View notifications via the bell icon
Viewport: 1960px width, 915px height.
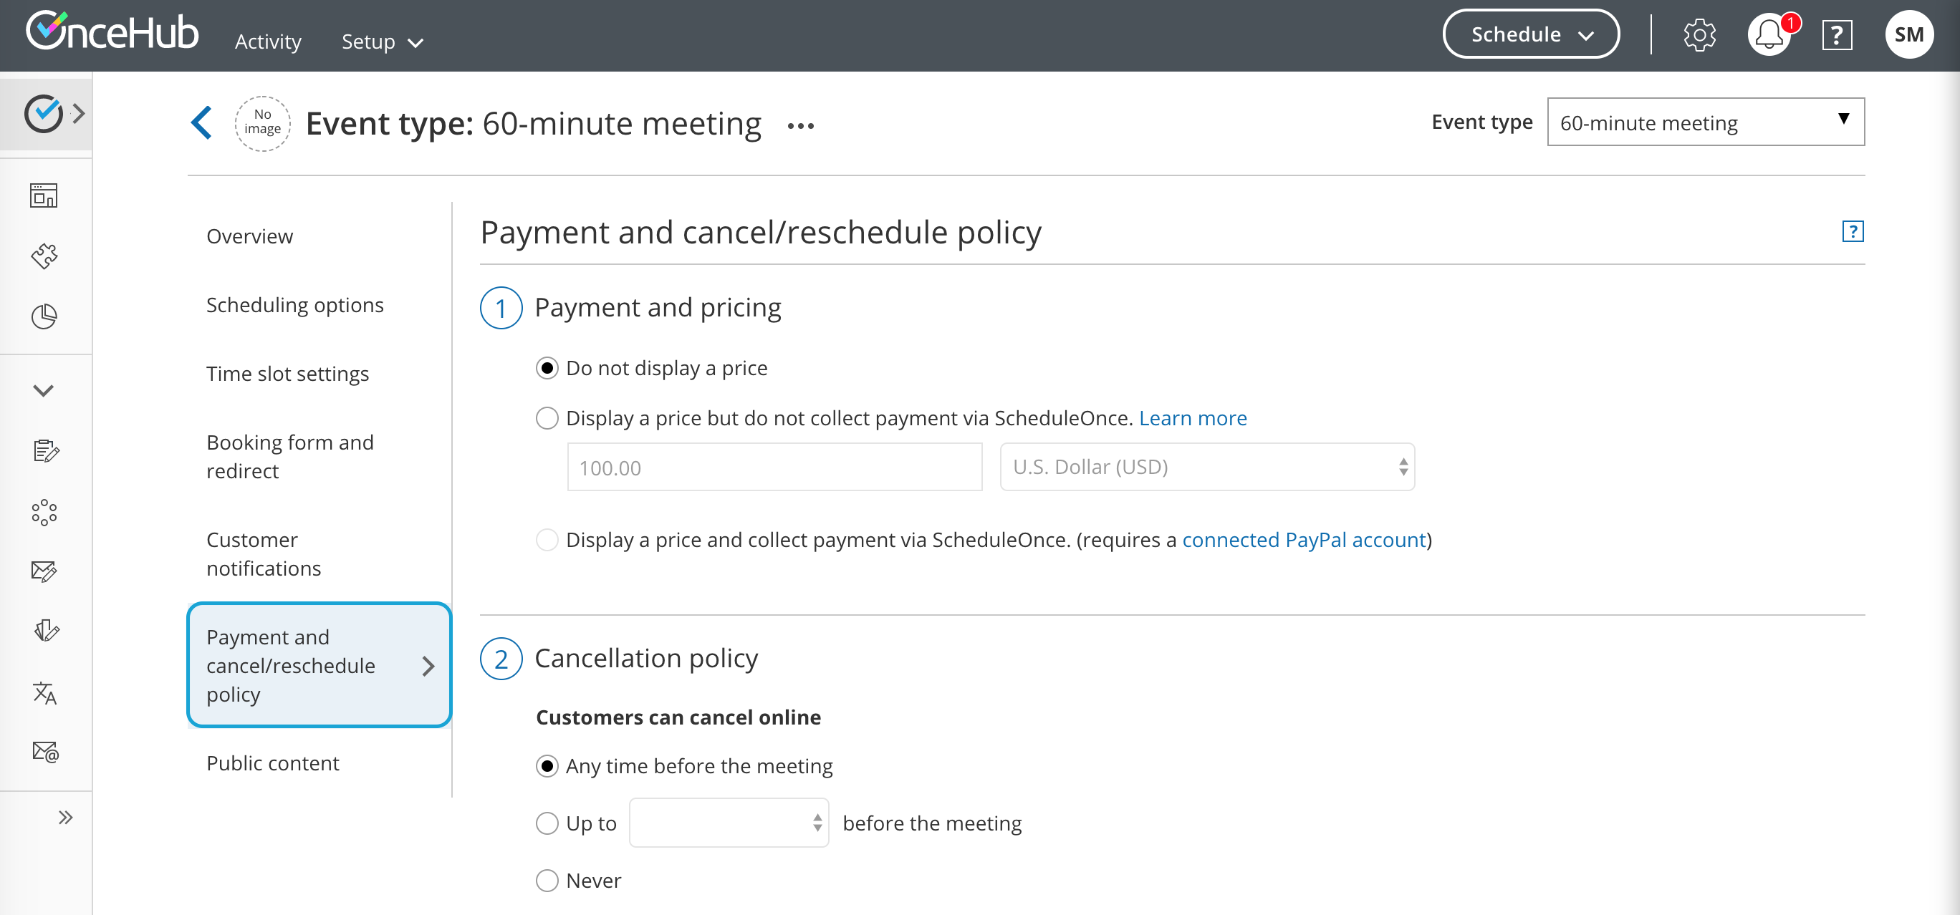click(1768, 35)
